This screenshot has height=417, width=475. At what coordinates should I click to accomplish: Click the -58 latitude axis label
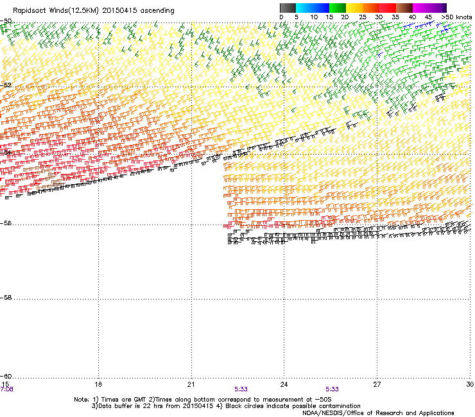[6, 298]
